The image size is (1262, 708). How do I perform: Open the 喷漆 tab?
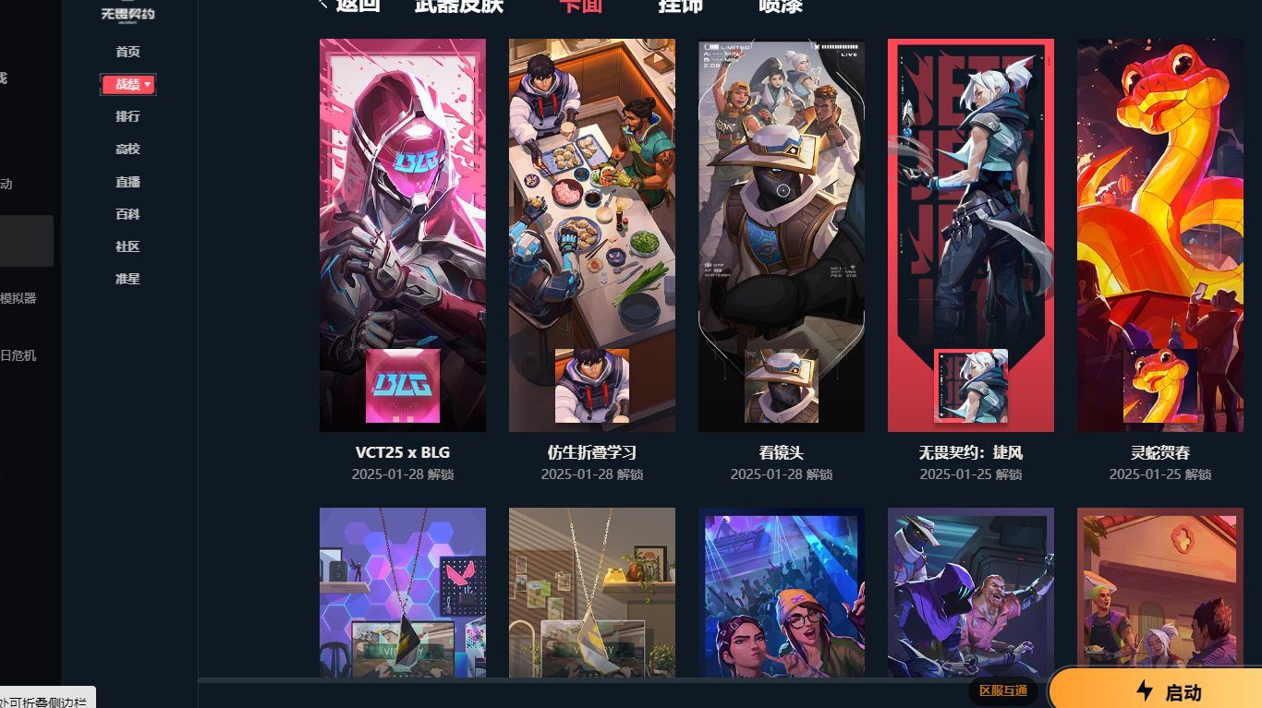(781, 6)
